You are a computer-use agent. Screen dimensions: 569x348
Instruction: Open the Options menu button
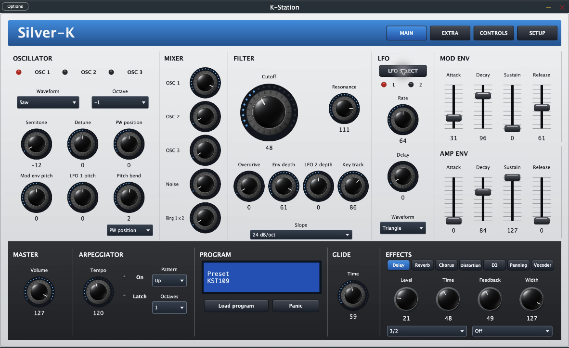pos(15,7)
